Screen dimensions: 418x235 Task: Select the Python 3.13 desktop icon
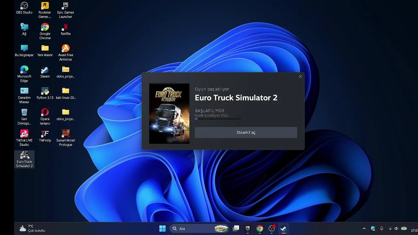point(45,93)
